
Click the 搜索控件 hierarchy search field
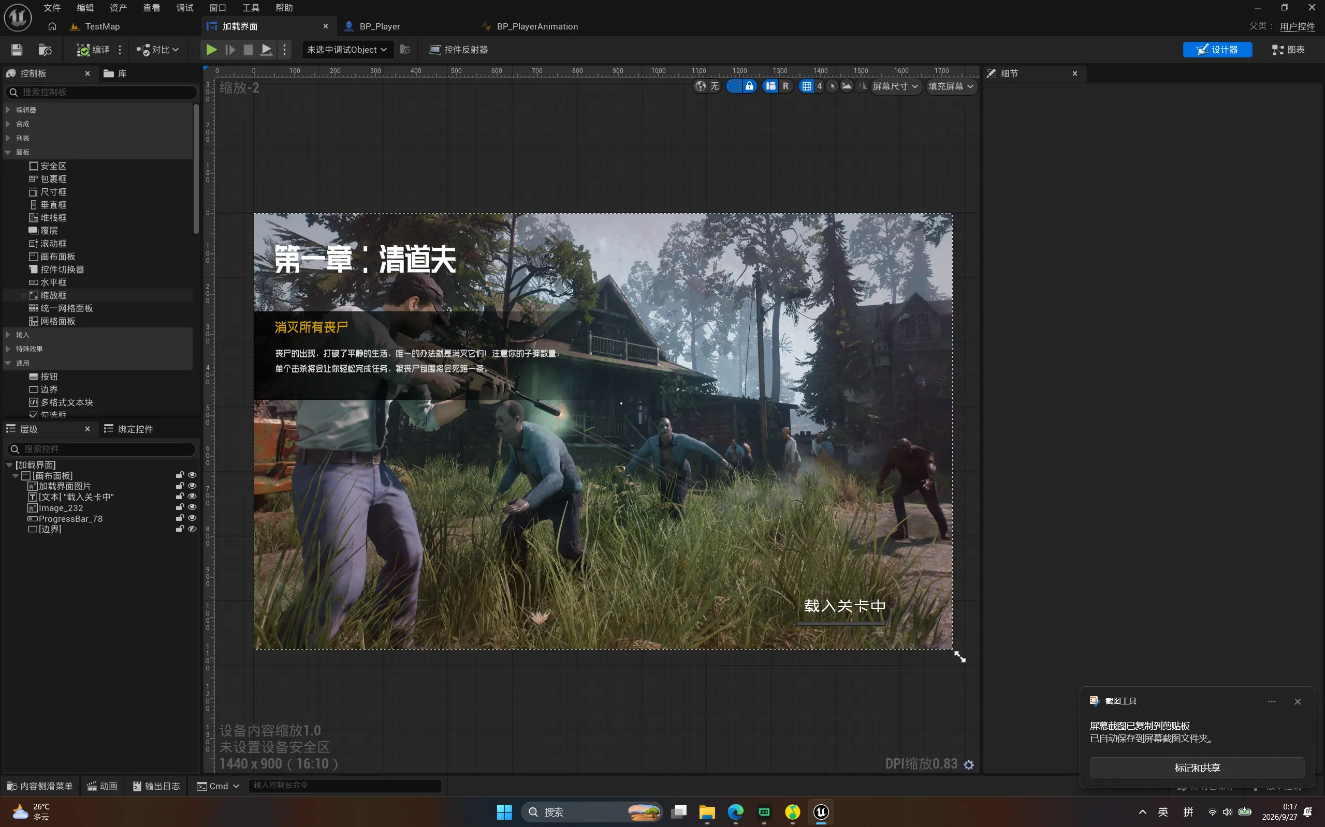tap(101, 448)
